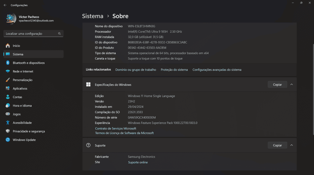Click the vertical scrollbar thumb

pyautogui.click(x=313, y=89)
